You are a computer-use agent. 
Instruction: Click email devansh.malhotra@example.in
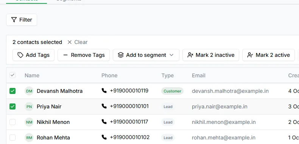(230, 91)
